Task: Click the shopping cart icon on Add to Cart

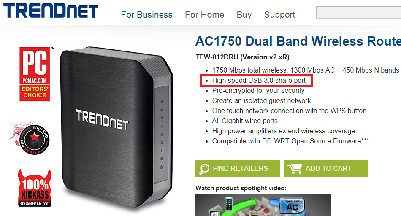Action: [295, 169]
